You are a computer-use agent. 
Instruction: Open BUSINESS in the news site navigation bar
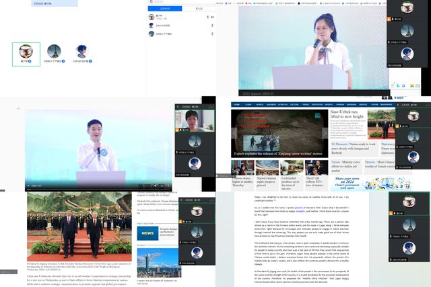click(x=271, y=105)
